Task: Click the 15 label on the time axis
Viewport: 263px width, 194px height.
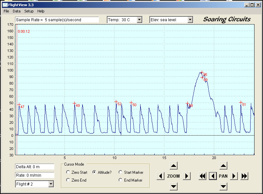Action: [164, 158]
